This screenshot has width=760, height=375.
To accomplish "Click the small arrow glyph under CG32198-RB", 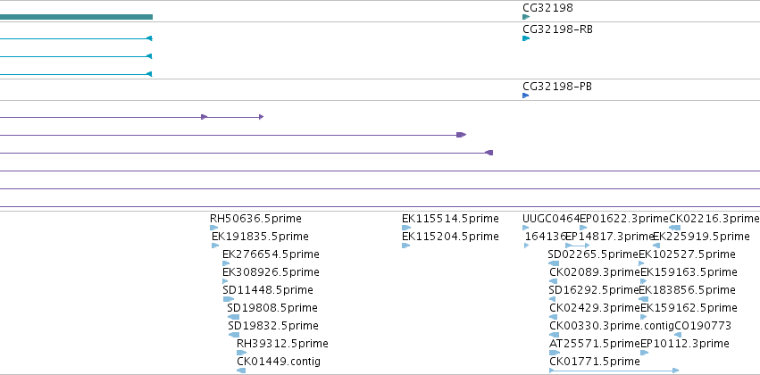I will click(526, 38).
